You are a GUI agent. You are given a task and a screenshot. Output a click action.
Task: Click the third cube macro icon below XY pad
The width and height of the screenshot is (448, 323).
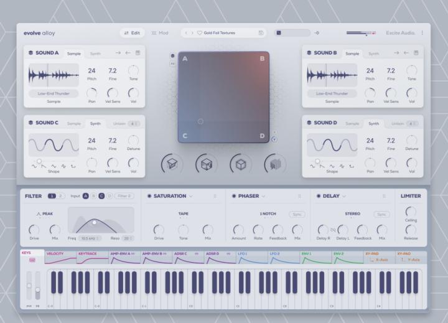point(241,164)
